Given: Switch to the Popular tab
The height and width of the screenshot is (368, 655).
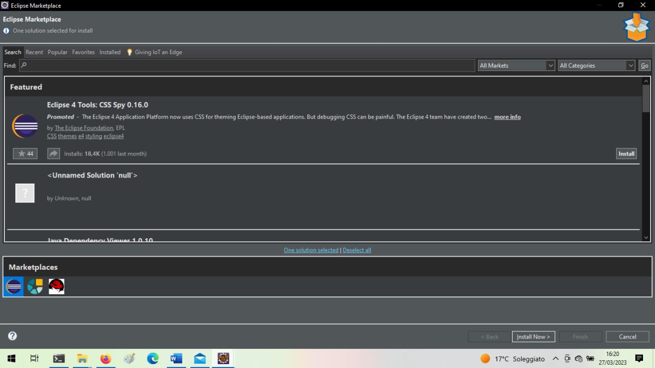Looking at the screenshot, I should click(57, 52).
